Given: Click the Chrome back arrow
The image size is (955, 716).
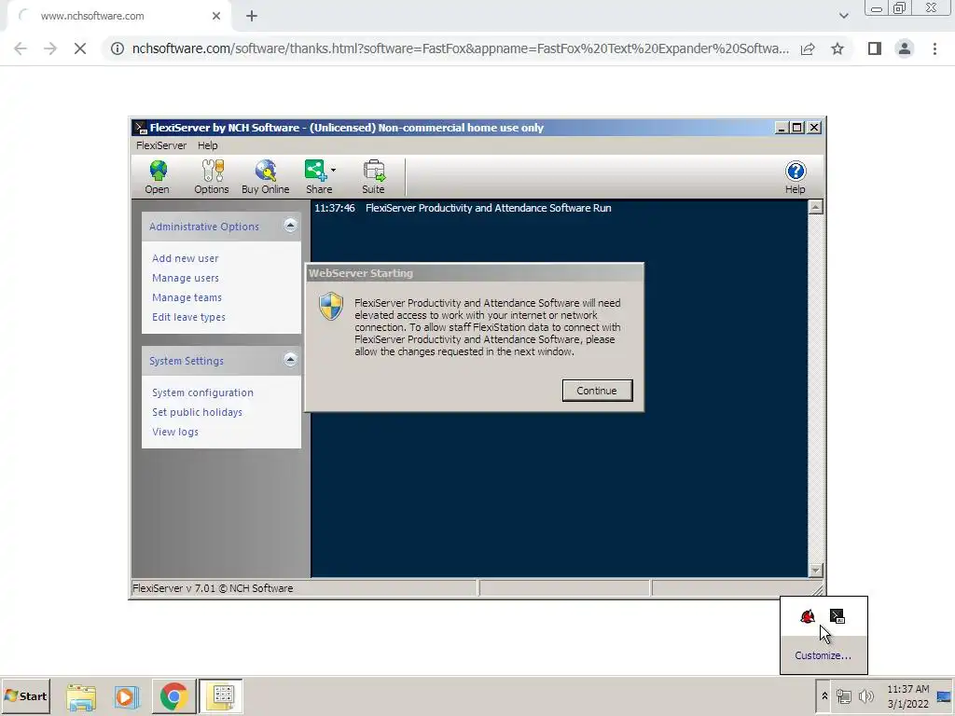Looking at the screenshot, I should coord(21,48).
